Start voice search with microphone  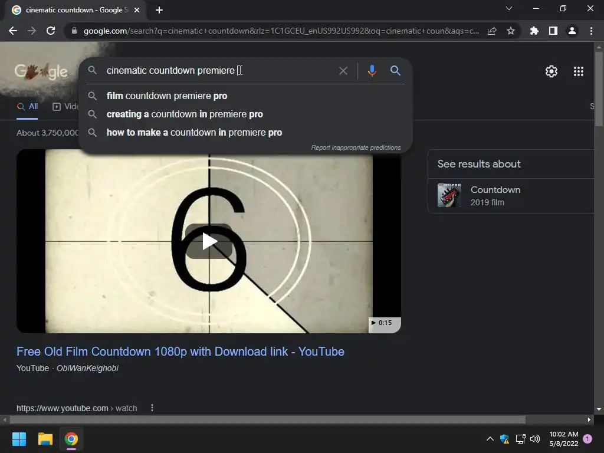pos(372,71)
